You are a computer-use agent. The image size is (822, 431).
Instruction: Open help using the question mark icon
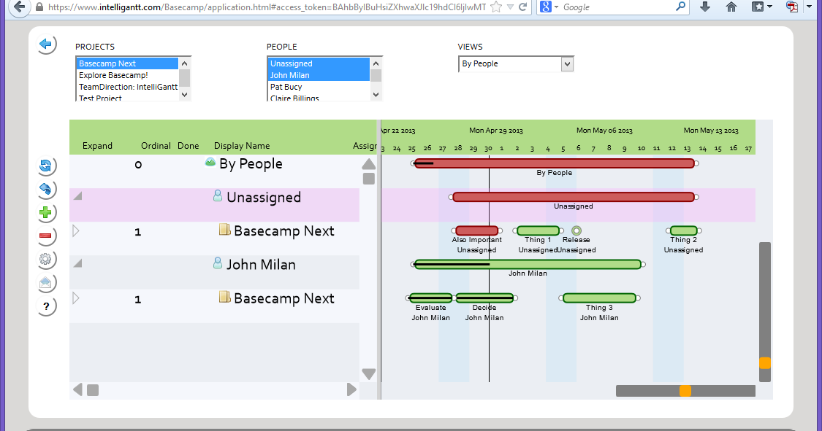46,306
